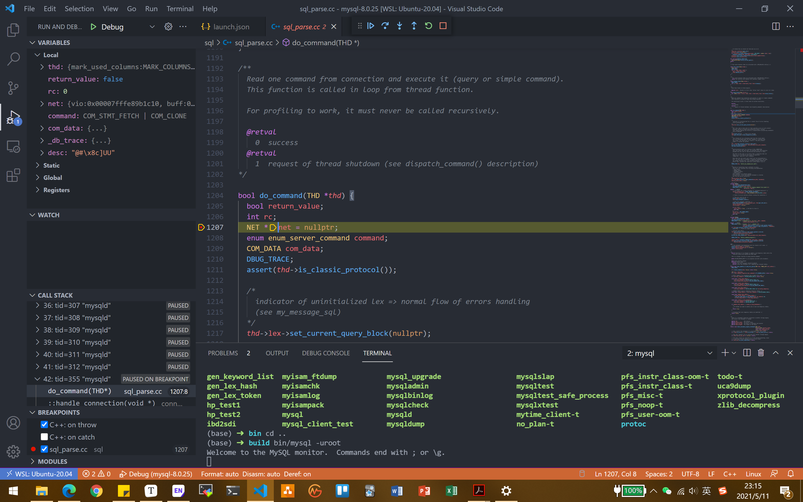The width and height of the screenshot is (803, 502).
Task: Click WSL: Ubuntu-20.04 remote indicator
Action: tap(39, 474)
